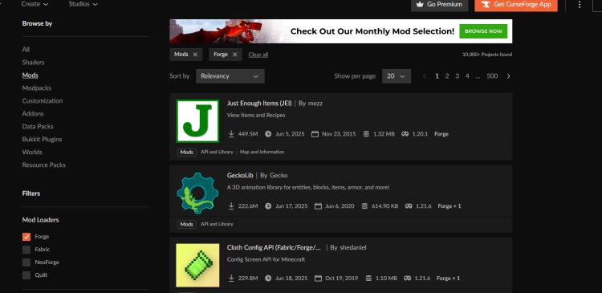The height and width of the screenshot is (293, 602).
Task: Click Monthly Mod Selection banner image
Action: point(341,31)
